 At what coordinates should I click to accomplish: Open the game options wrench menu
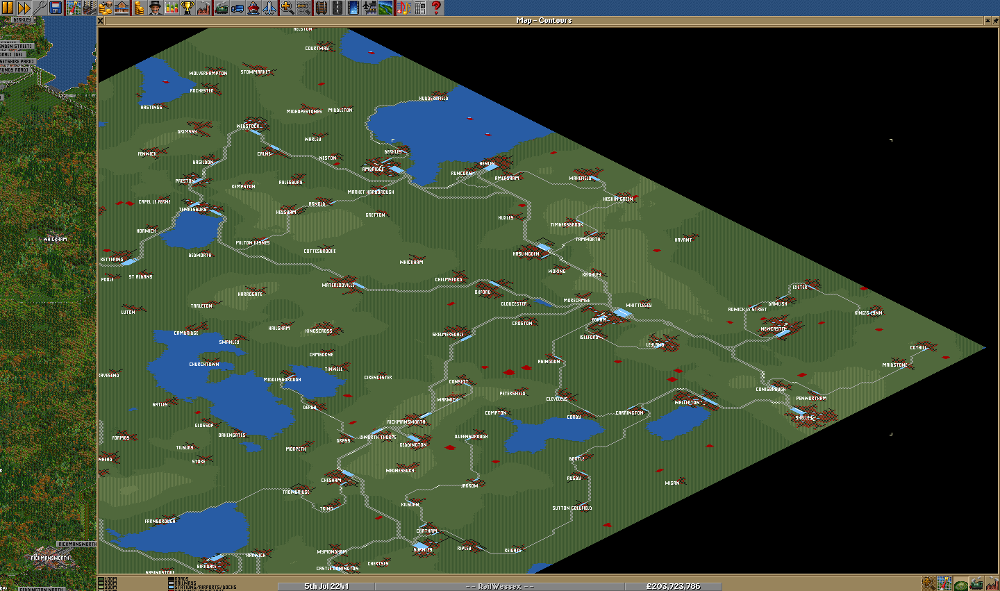(x=40, y=8)
